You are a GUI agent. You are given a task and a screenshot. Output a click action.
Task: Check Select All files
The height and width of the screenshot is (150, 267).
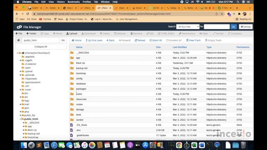(x=156, y=40)
